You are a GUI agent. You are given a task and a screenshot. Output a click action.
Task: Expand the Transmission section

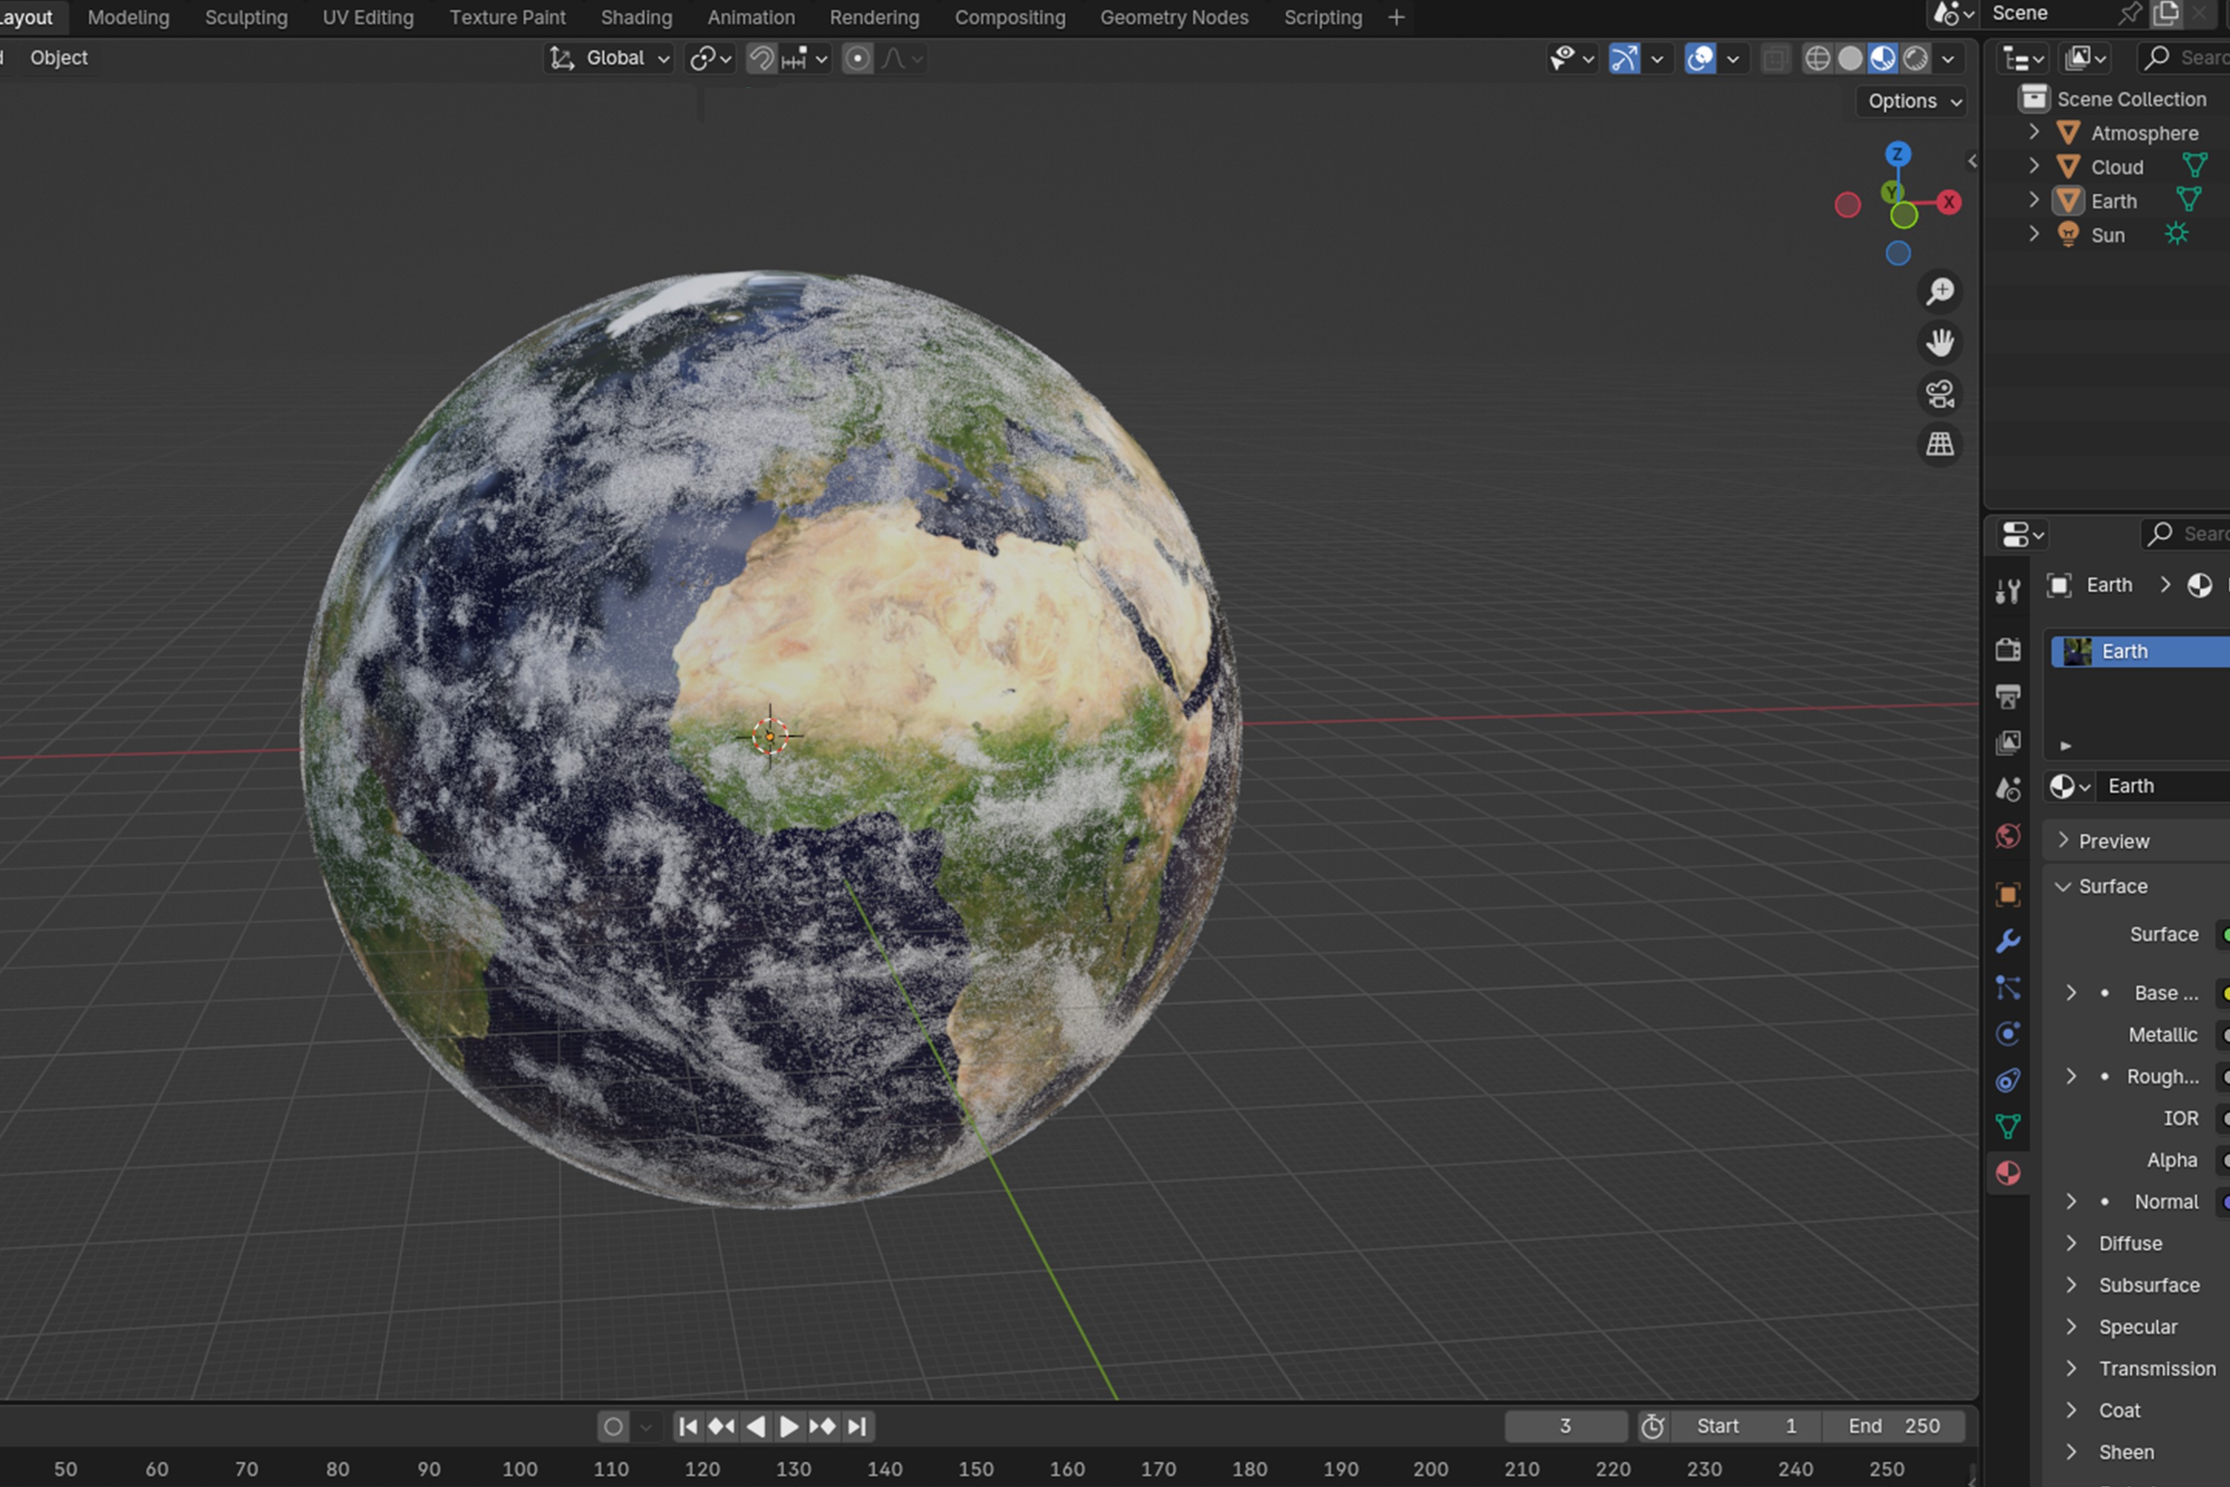tap(2072, 1369)
